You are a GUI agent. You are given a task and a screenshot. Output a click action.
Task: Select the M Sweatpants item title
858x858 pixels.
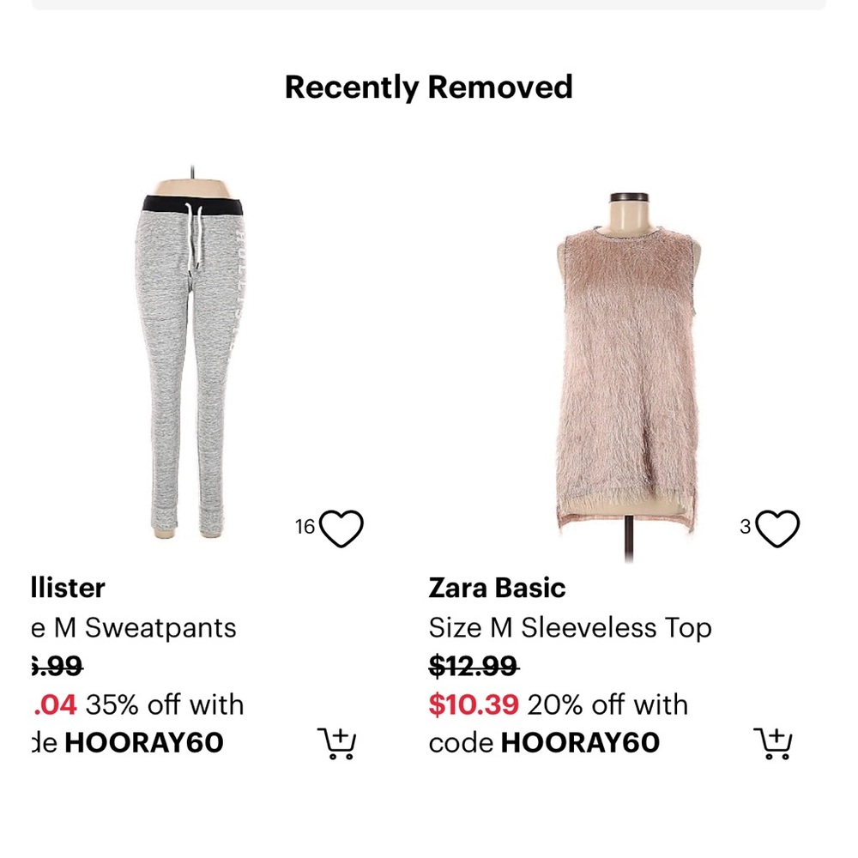pyautogui.click(x=134, y=628)
